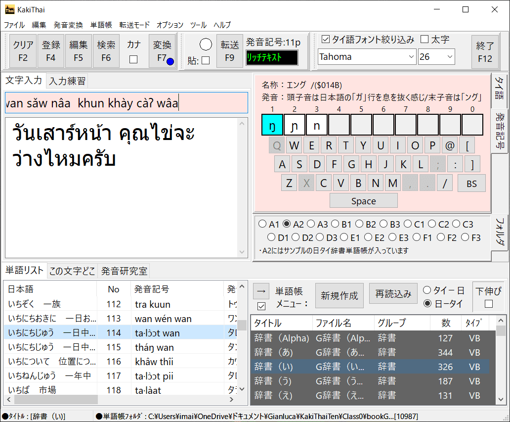
Task: Click the right bracket ] key
Action: [x=472, y=164]
